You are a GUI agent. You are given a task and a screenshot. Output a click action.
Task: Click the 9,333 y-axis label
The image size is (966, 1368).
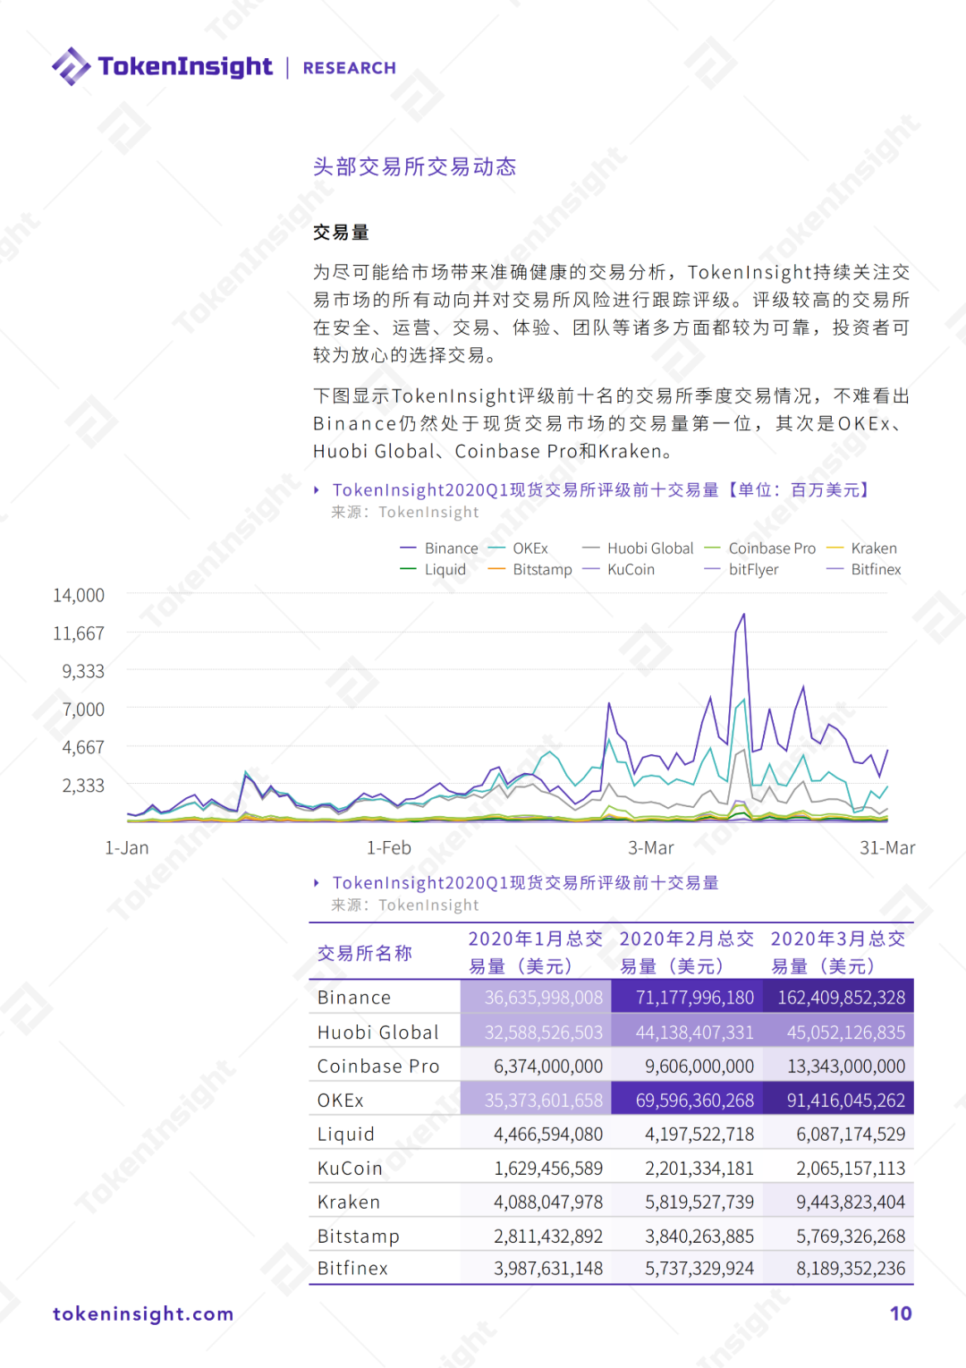[83, 671]
